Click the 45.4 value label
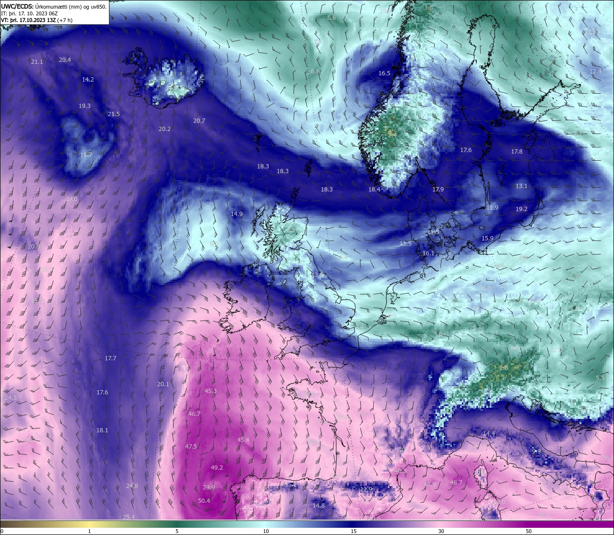 coord(243,440)
